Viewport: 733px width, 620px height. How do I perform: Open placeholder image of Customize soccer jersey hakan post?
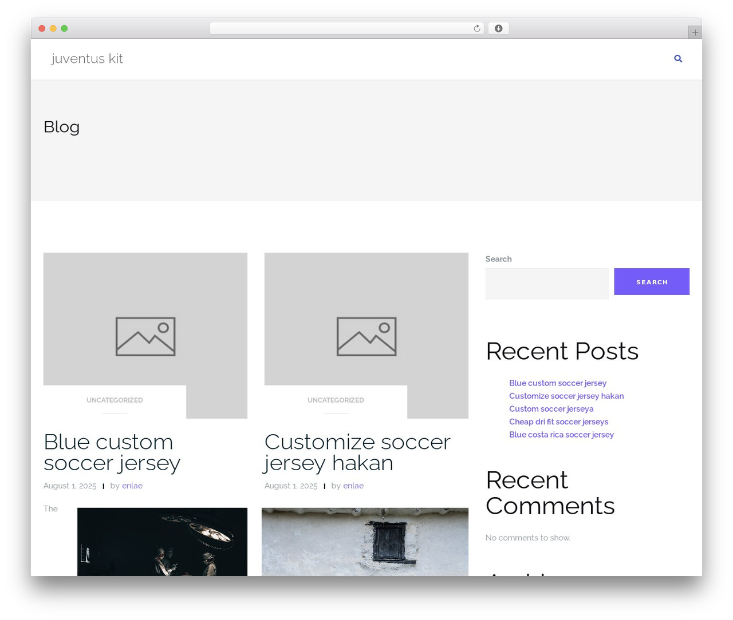point(366,335)
